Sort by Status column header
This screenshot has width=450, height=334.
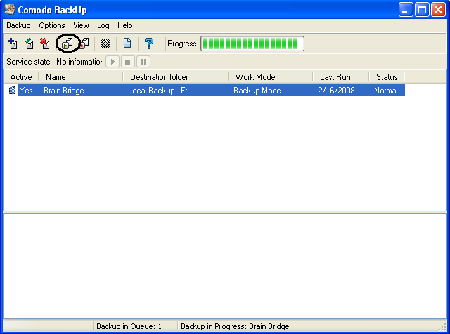pyautogui.click(x=387, y=77)
